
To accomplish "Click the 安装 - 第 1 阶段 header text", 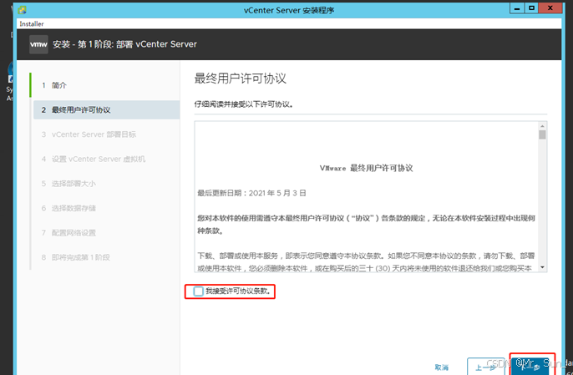I will (124, 44).
